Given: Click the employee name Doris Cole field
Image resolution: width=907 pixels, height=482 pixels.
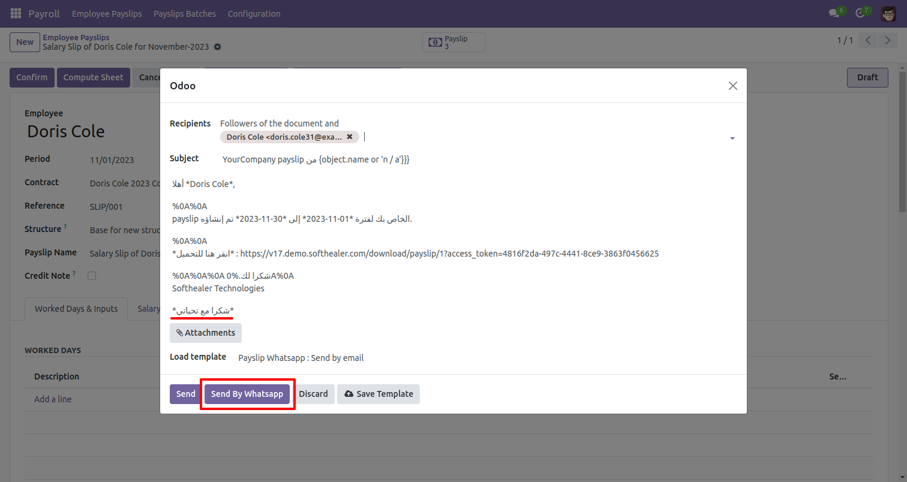Looking at the screenshot, I should (66, 132).
